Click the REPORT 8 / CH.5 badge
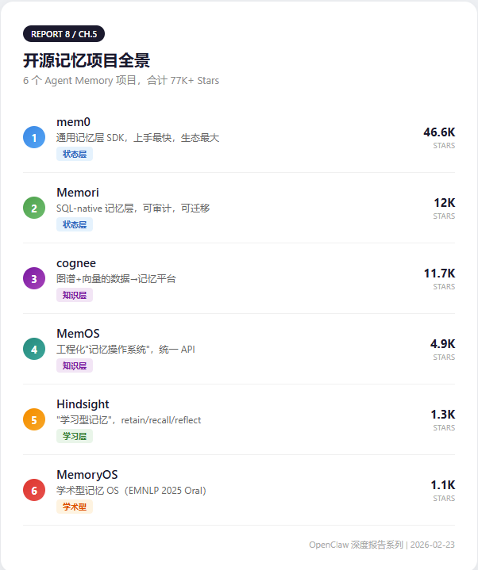 click(x=64, y=34)
